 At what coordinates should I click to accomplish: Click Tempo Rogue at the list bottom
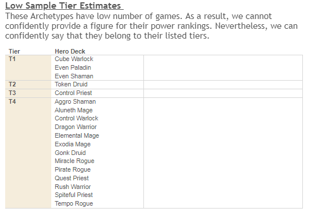[x=74, y=203]
